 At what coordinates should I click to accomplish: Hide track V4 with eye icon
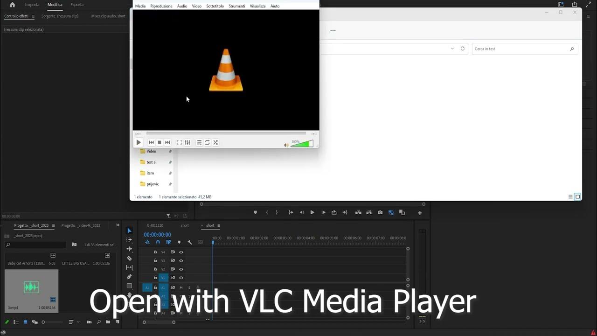pos(181,252)
